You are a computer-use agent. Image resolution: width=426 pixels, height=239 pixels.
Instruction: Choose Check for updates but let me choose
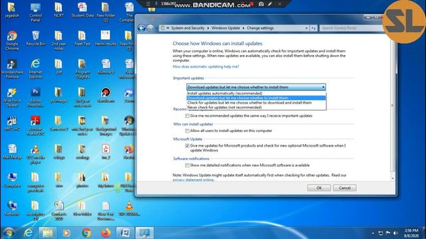(x=256, y=103)
